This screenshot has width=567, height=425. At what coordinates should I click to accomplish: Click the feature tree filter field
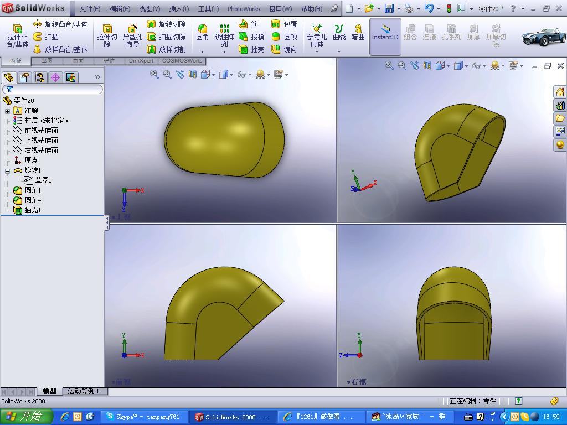[53, 89]
